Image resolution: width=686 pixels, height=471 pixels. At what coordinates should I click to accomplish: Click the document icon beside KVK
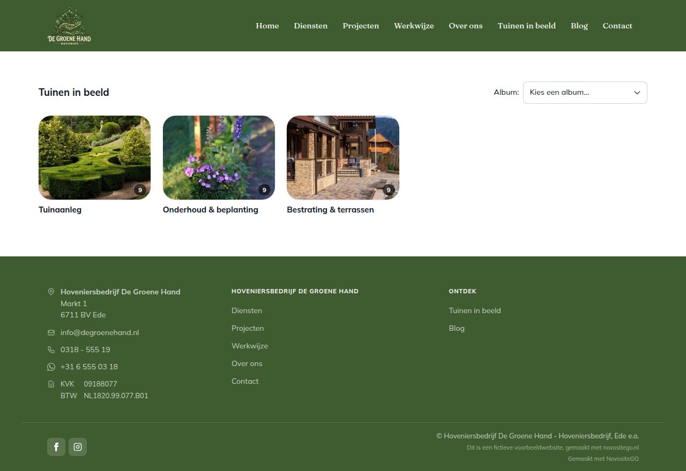point(51,384)
